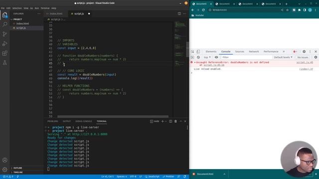Click the red error count badge

pos(295,52)
